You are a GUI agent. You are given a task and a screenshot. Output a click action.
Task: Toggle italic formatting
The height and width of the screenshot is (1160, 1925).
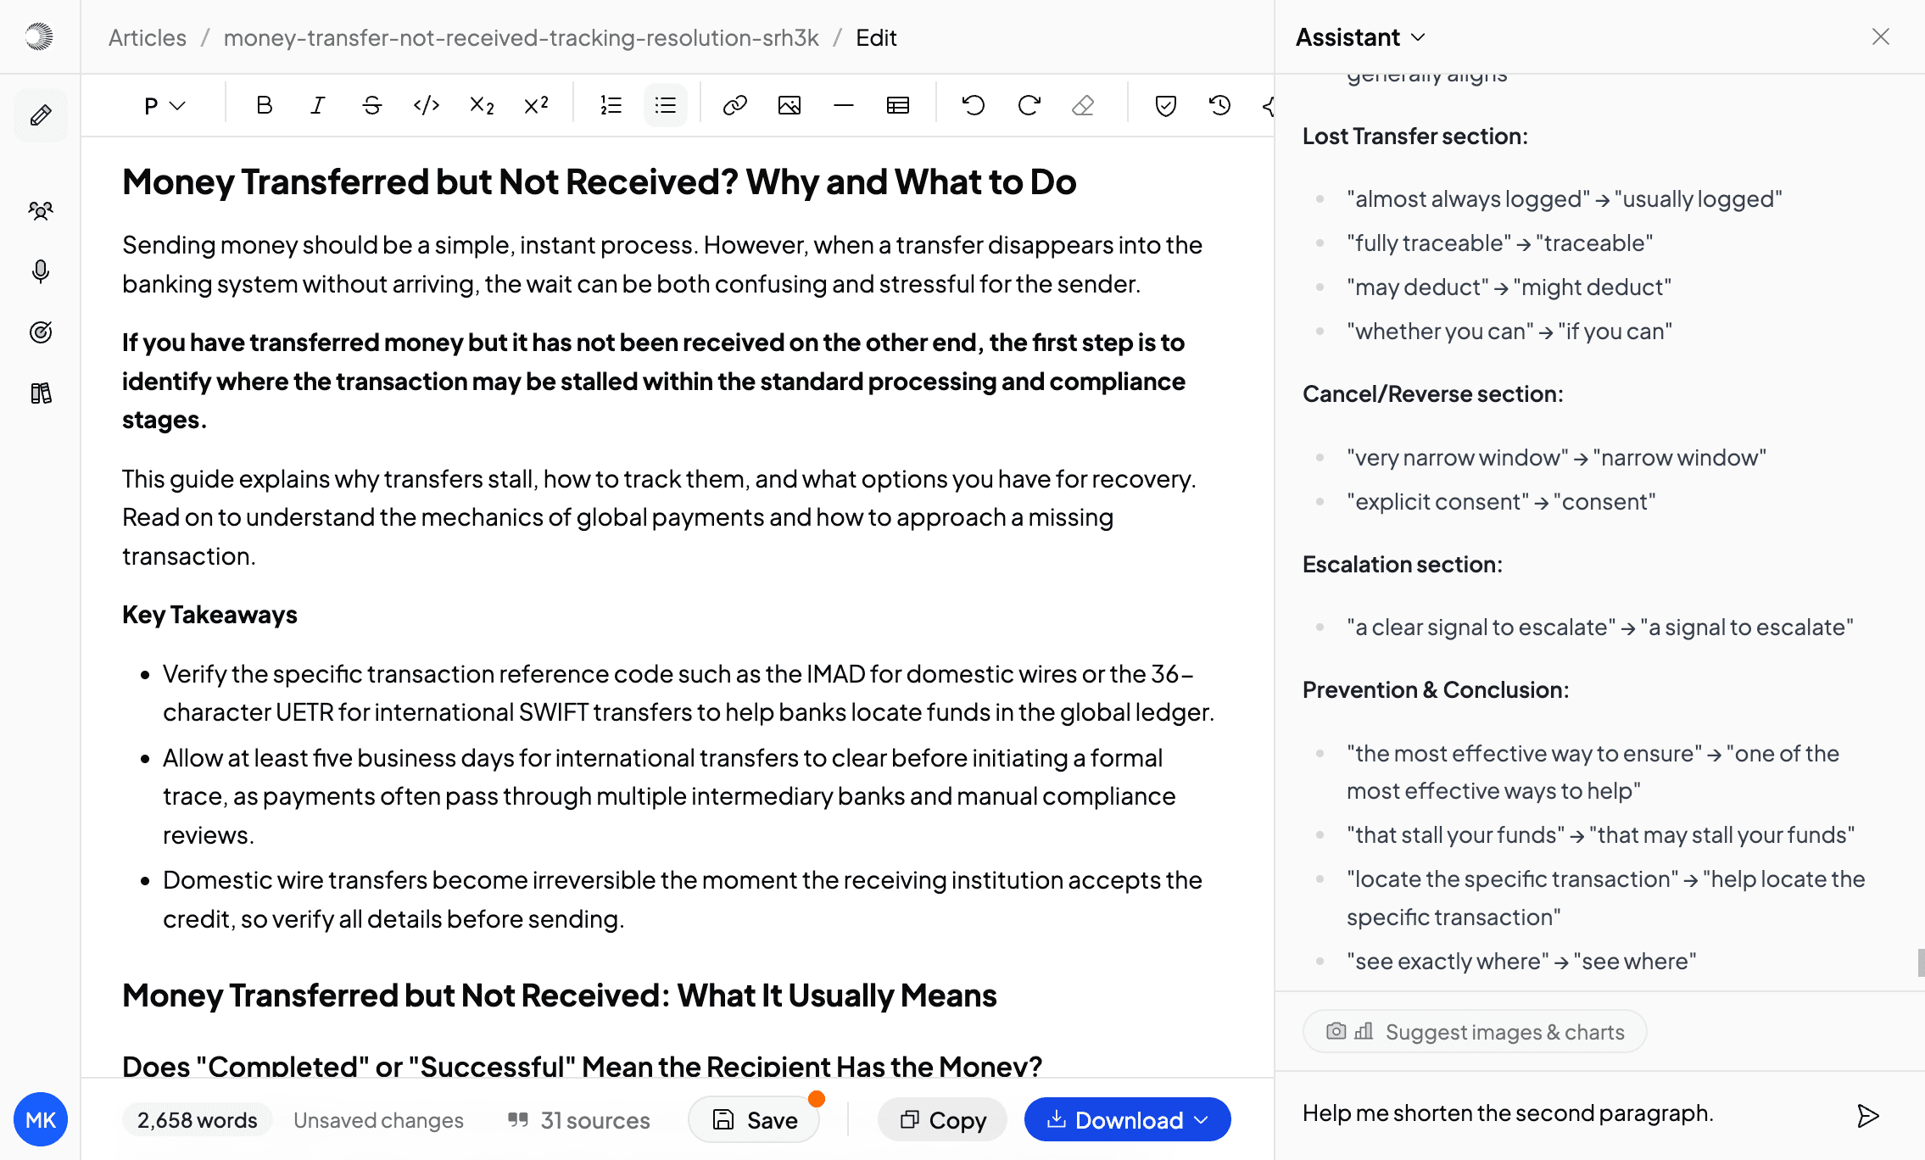point(318,105)
